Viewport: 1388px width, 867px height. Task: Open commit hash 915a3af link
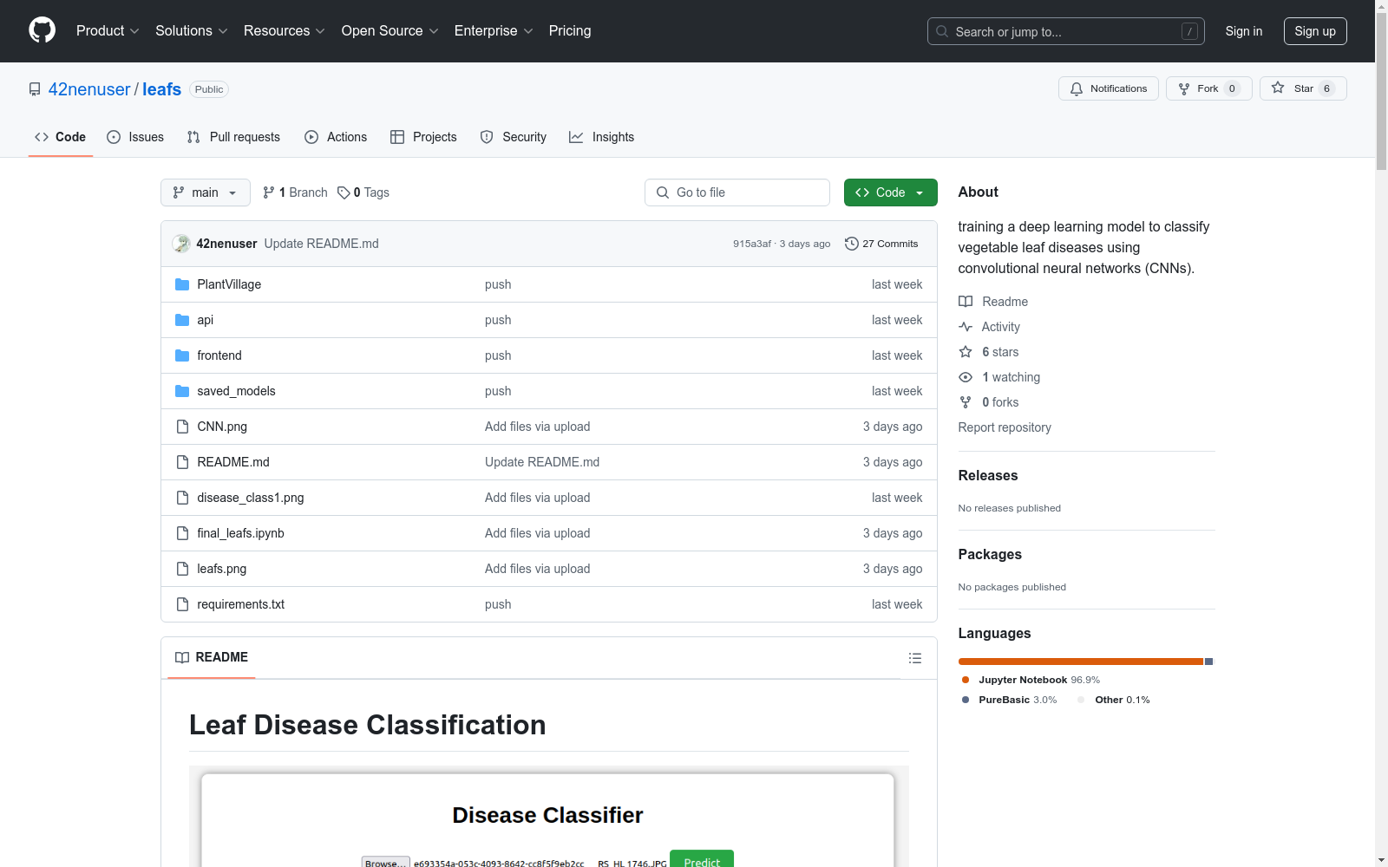pyautogui.click(x=752, y=244)
